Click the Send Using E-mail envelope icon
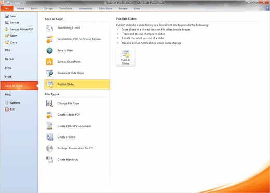Viewport: 270px width, 193px height. pos(49,28)
